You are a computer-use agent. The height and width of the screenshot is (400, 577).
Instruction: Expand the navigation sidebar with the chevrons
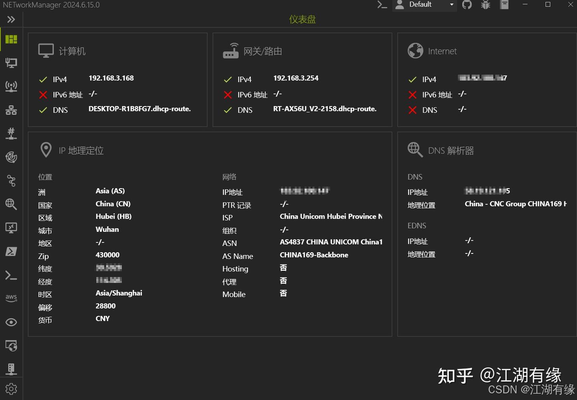tap(11, 19)
